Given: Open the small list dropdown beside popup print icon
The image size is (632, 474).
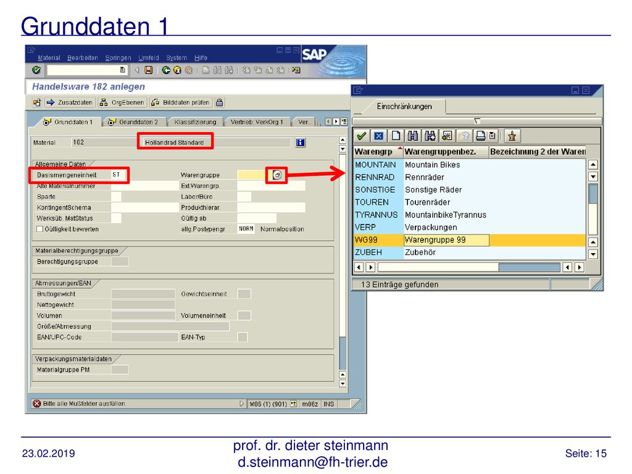Looking at the screenshot, I should (x=492, y=136).
